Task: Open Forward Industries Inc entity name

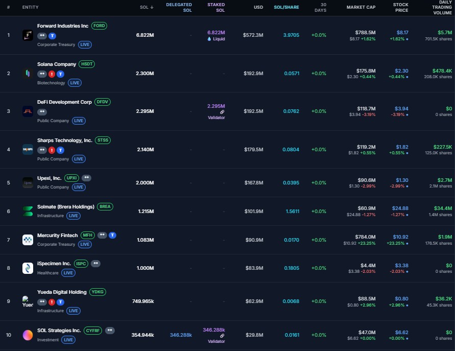Action: click(63, 26)
